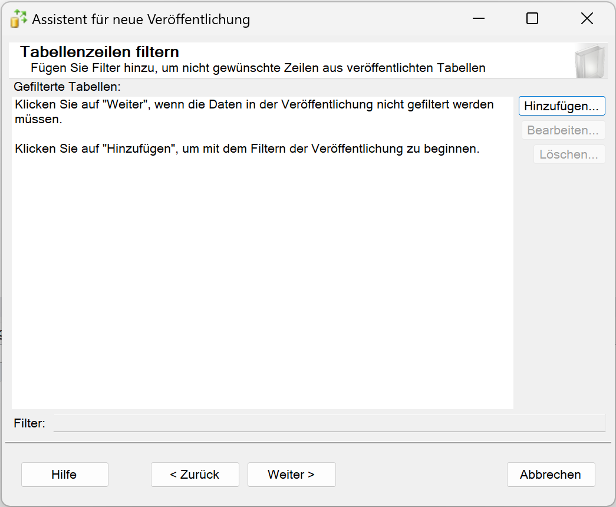The height and width of the screenshot is (507, 616).
Task: Click the disabled Bearbeiten... button
Action: click(563, 130)
